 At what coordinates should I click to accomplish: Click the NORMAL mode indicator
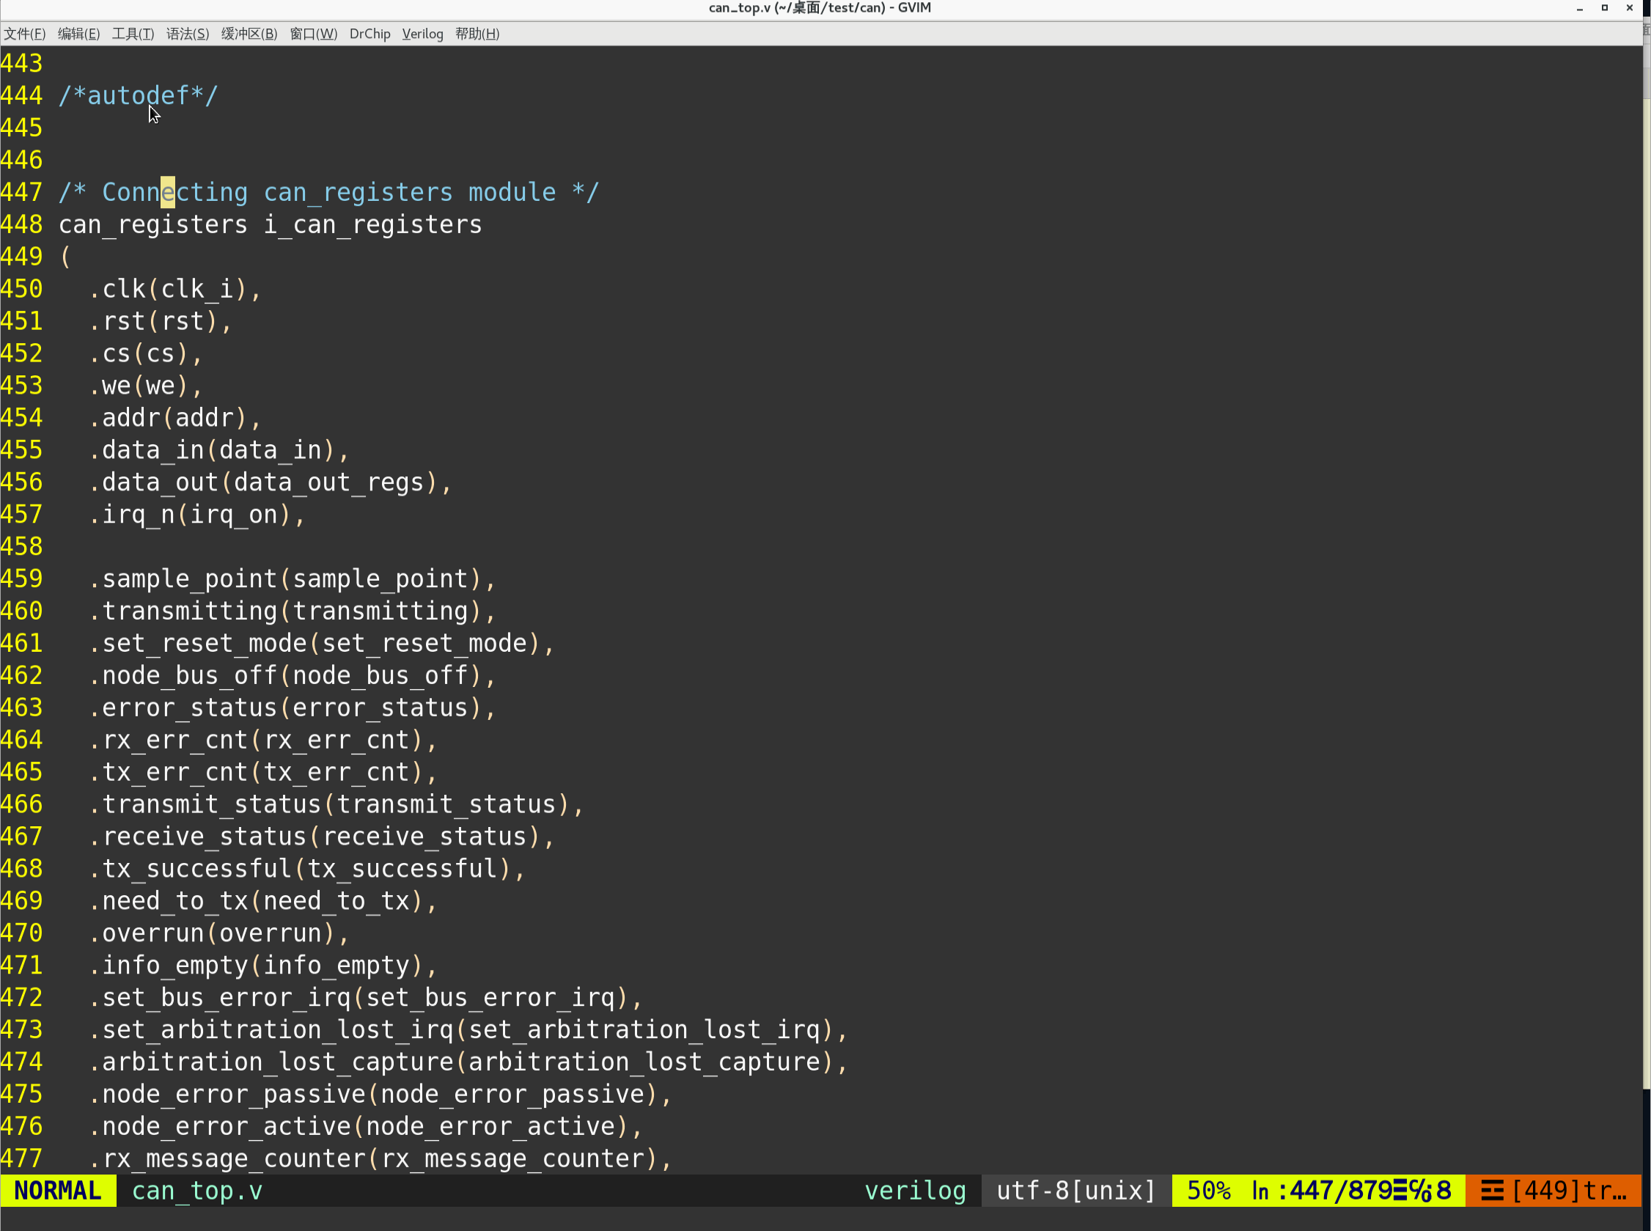click(58, 1191)
